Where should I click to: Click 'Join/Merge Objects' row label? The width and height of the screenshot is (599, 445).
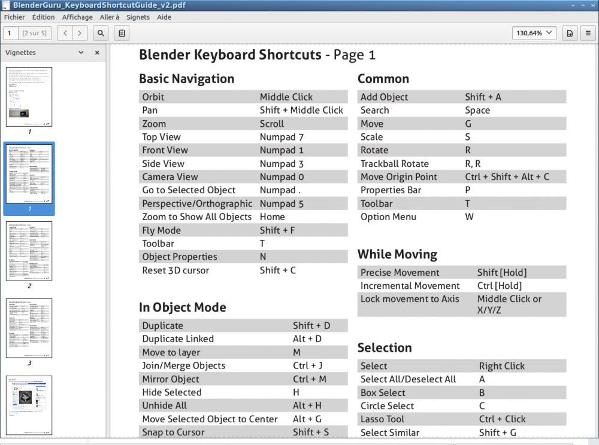(184, 365)
